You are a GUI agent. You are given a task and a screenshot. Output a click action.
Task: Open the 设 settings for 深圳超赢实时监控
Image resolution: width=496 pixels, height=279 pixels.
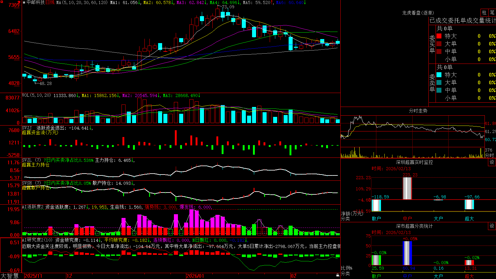pyautogui.click(x=492, y=162)
